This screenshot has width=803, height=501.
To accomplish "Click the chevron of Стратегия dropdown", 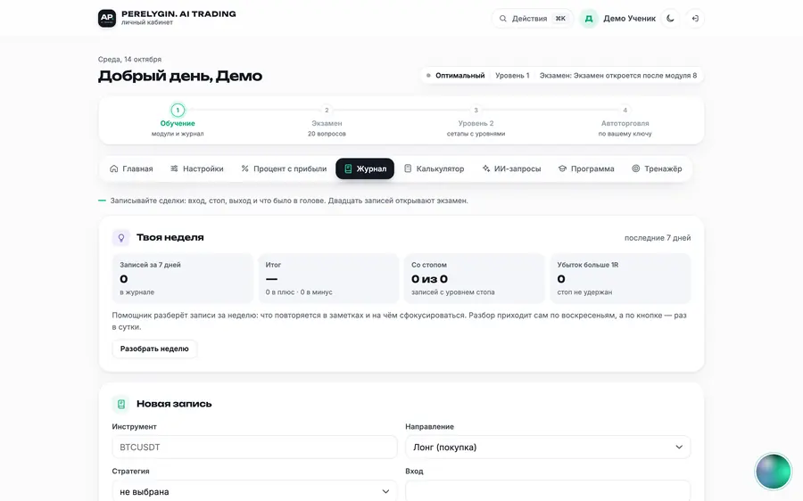I will (x=385, y=492).
